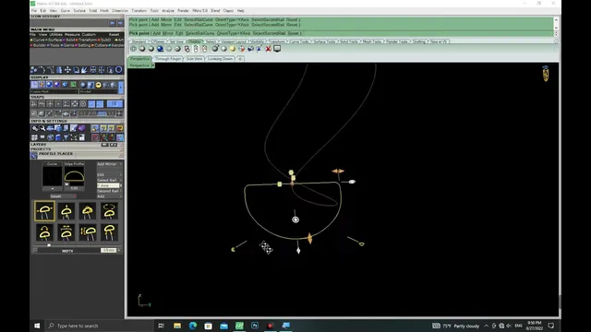Click the funnel filter icon in Info & Settings
Viewport: 591px width, 332px height.
(66, 137)
